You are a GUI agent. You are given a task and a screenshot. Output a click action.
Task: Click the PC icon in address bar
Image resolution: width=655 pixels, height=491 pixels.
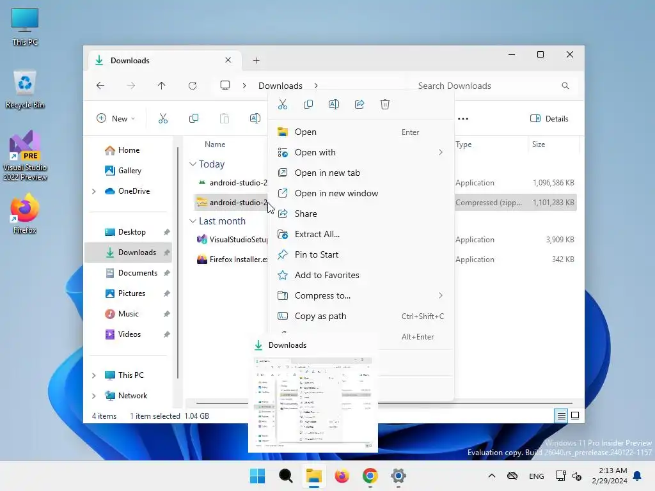coord(225,86)
